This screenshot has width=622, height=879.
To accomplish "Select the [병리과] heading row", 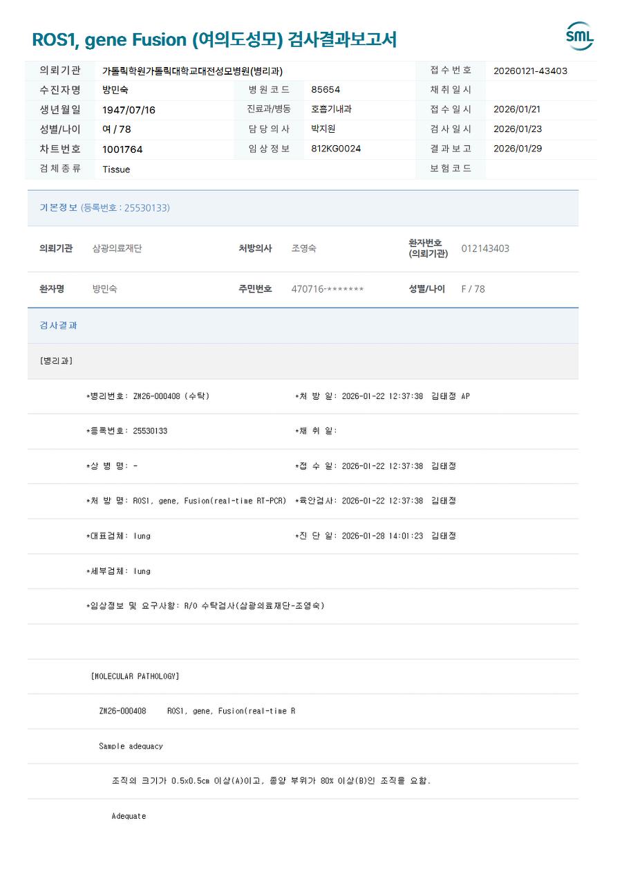I will coord(303,361).
